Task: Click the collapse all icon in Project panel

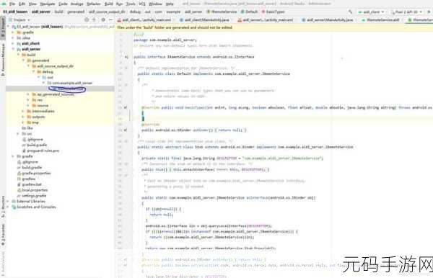Action: pyautogui.click(x=94, y=20)
